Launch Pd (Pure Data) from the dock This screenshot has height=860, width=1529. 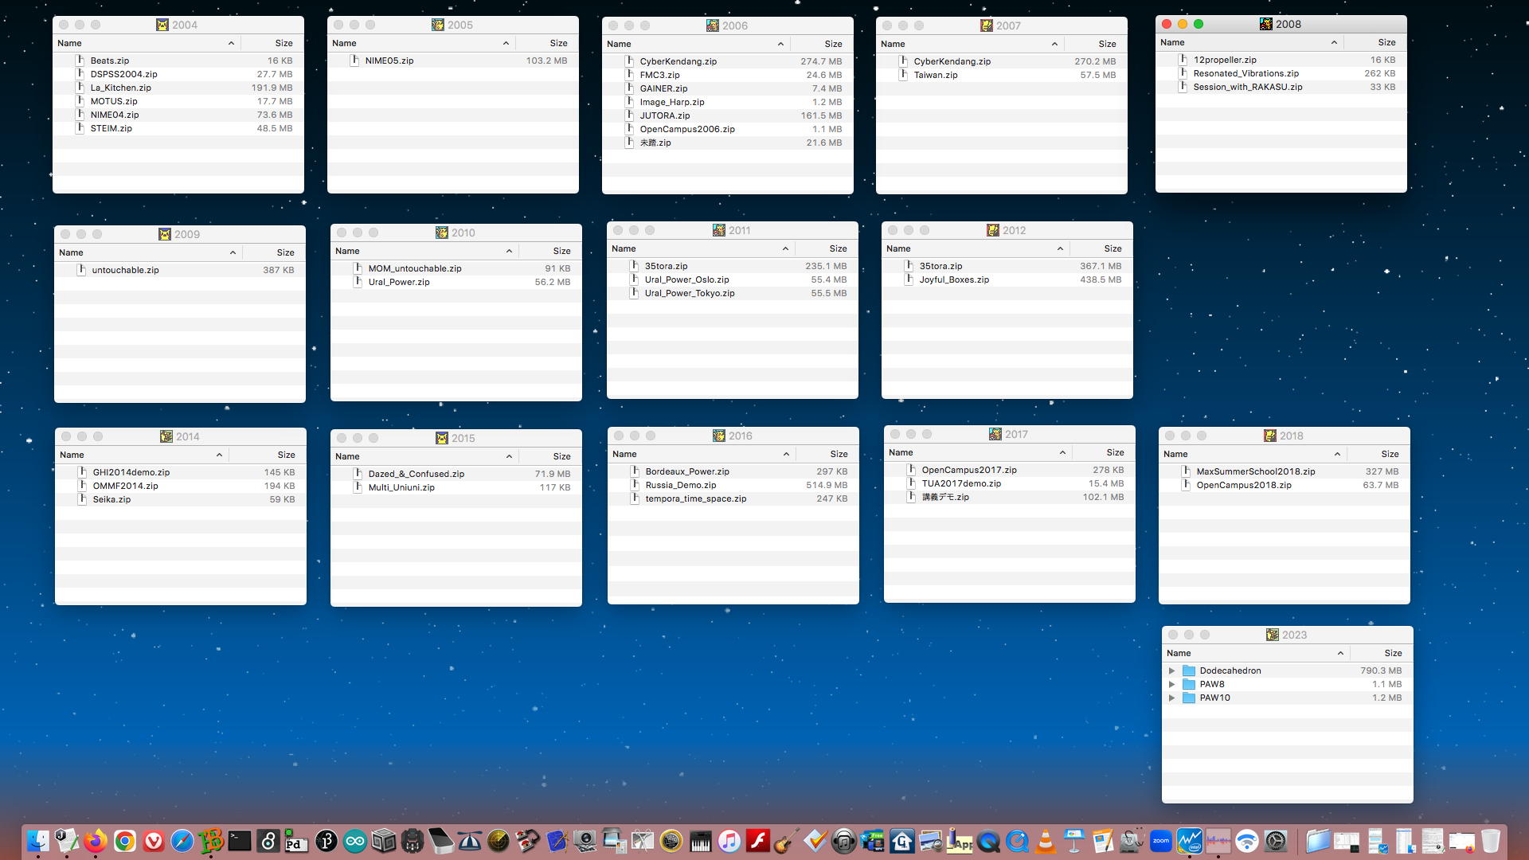tap(297, 841)
